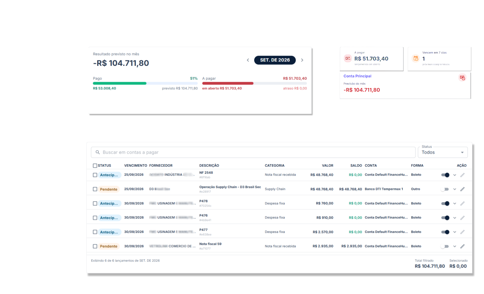Check the P478 row checkbox
This screenshot has height=294, width=484.
tap(95, 203)
